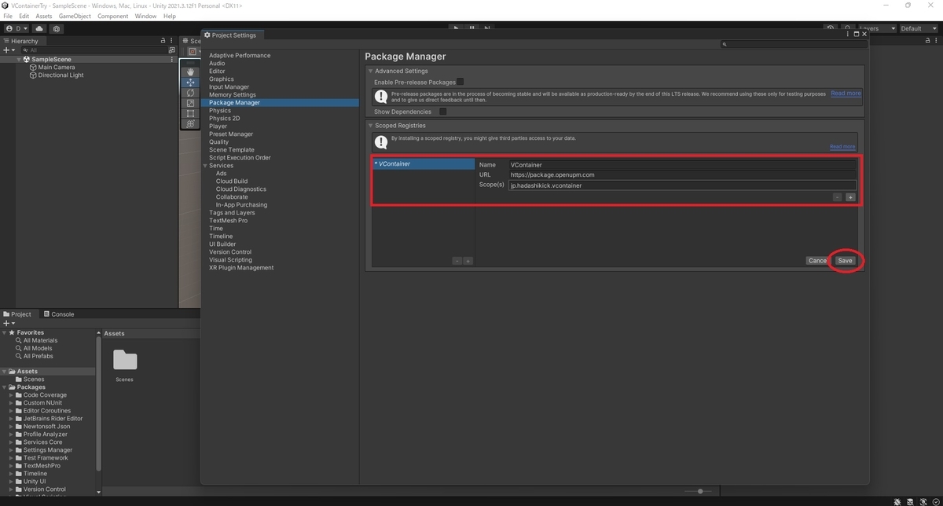Select the Scale tool in Scene
Screen dimensions: 943x506
coord(190,103)
